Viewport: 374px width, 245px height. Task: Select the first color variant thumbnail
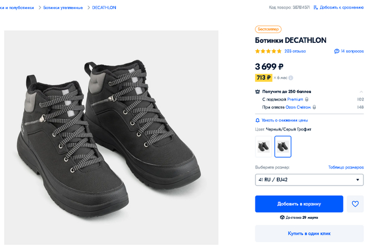[263, 147]
